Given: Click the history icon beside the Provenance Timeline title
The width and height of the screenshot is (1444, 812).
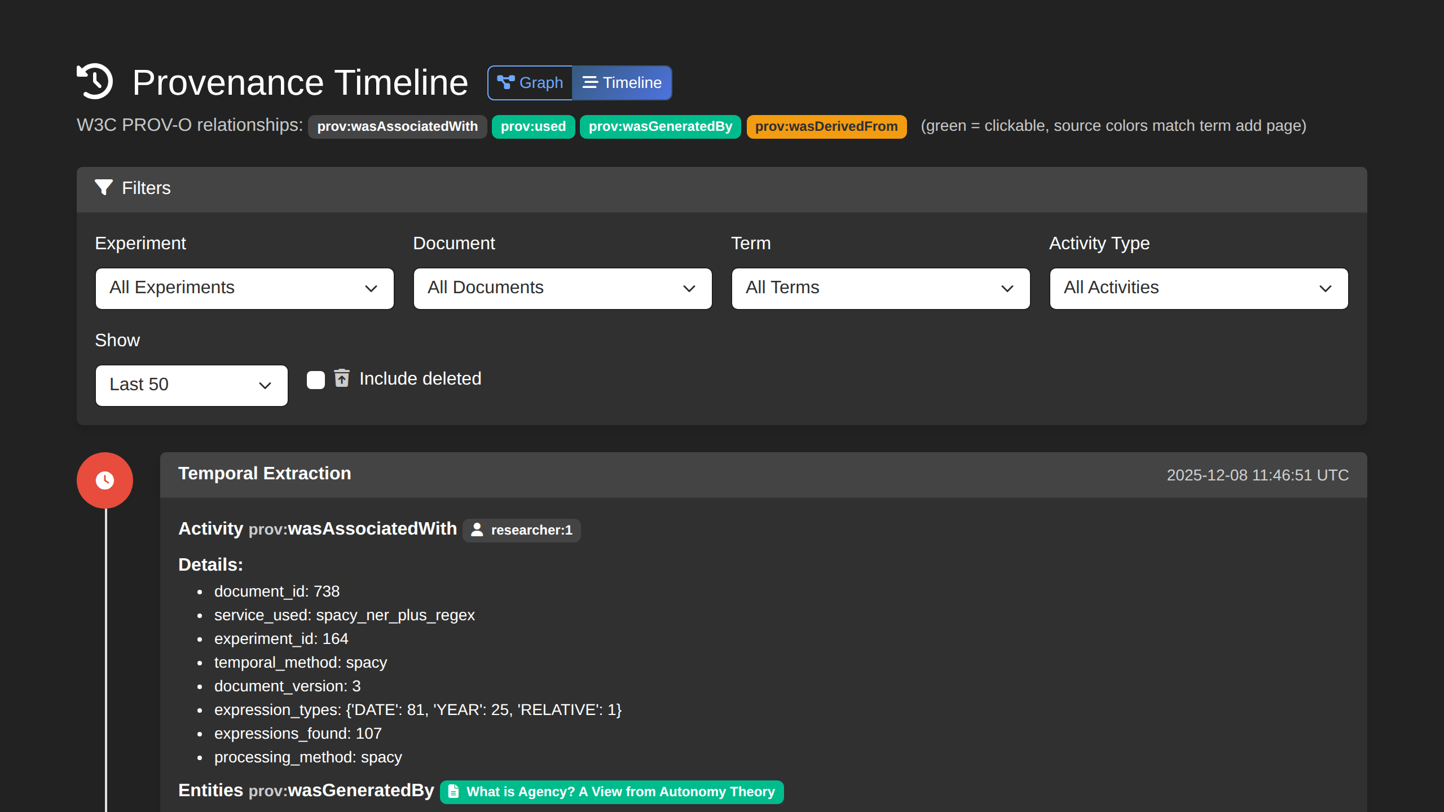Looking at the screenshot, I should tap(96, 82).
